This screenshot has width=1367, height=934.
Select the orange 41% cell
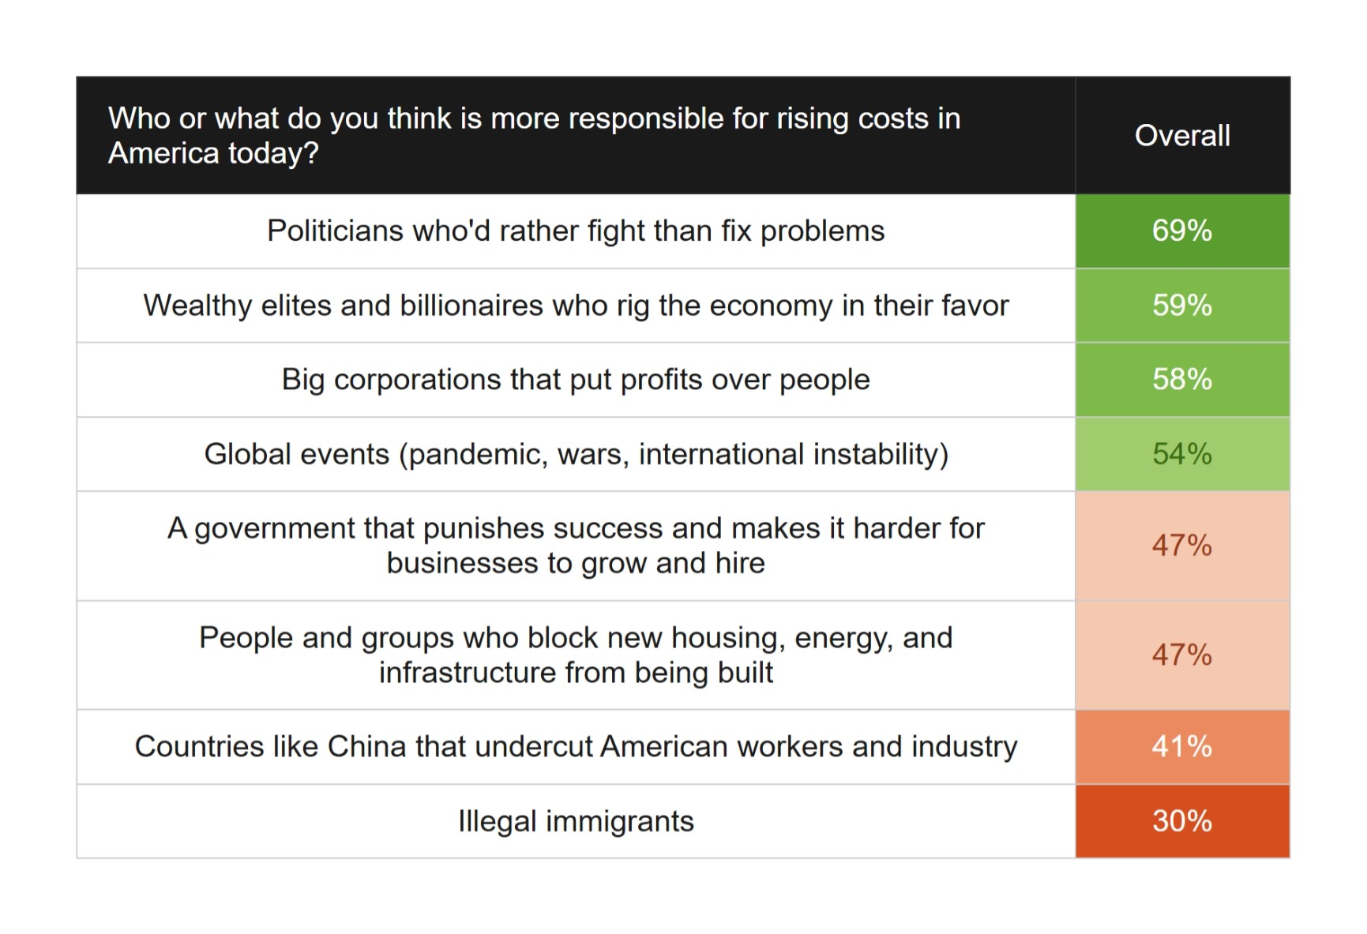pyautogui.click(x=1182, y=747)
